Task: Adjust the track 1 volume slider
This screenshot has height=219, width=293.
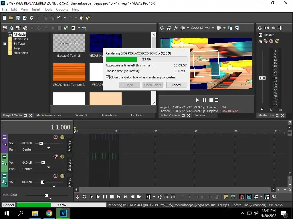Action: (x=41, y=143)
